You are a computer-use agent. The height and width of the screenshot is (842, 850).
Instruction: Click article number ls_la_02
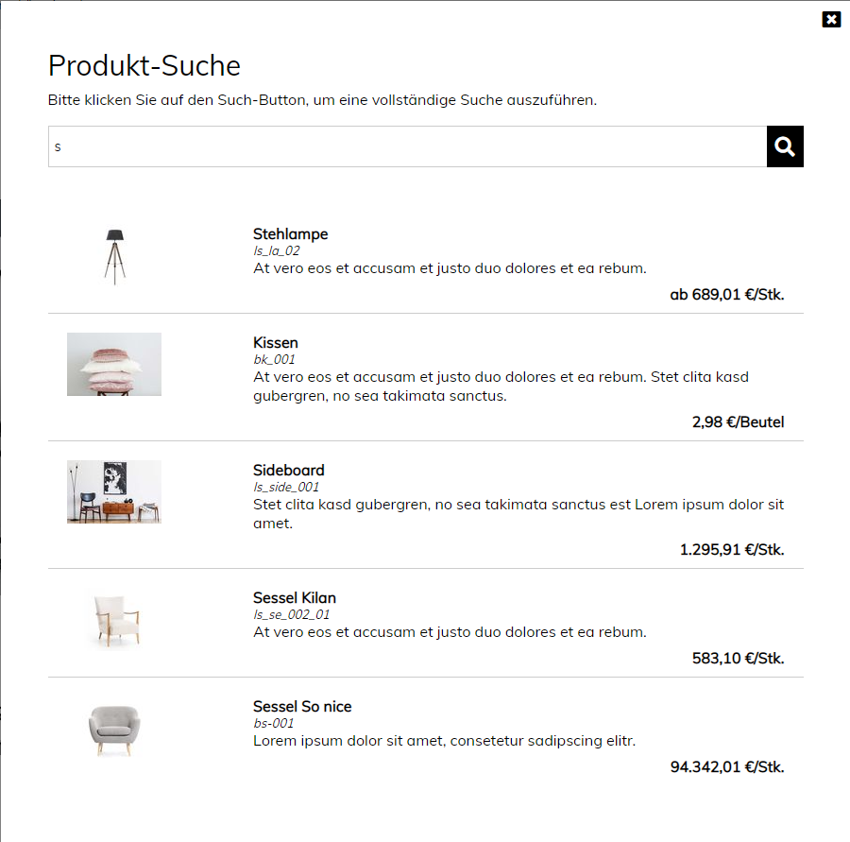[x=277, y=250]
